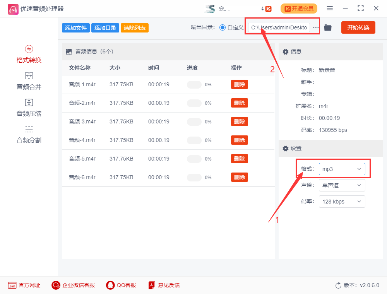Click 开通会员 button
This screenshot has height=294, width=387.
(299, 9)
